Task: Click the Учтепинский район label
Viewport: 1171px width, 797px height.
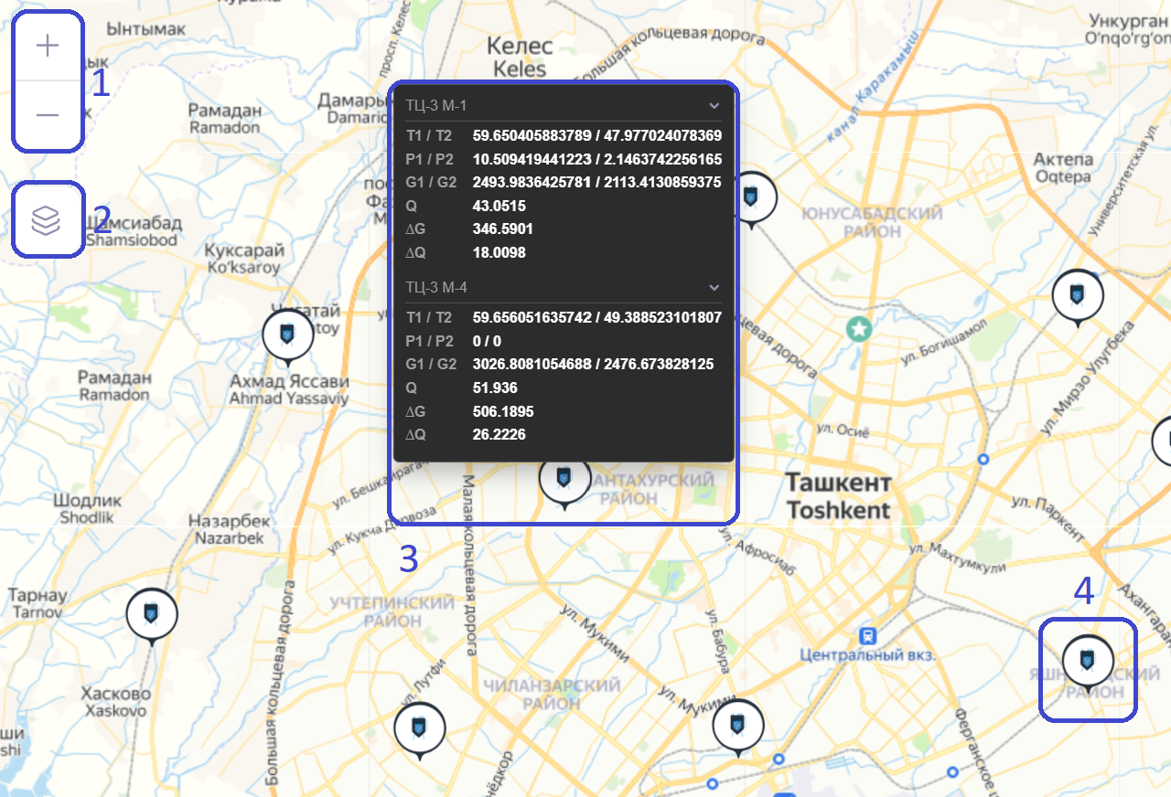Action: coord(392,611)
